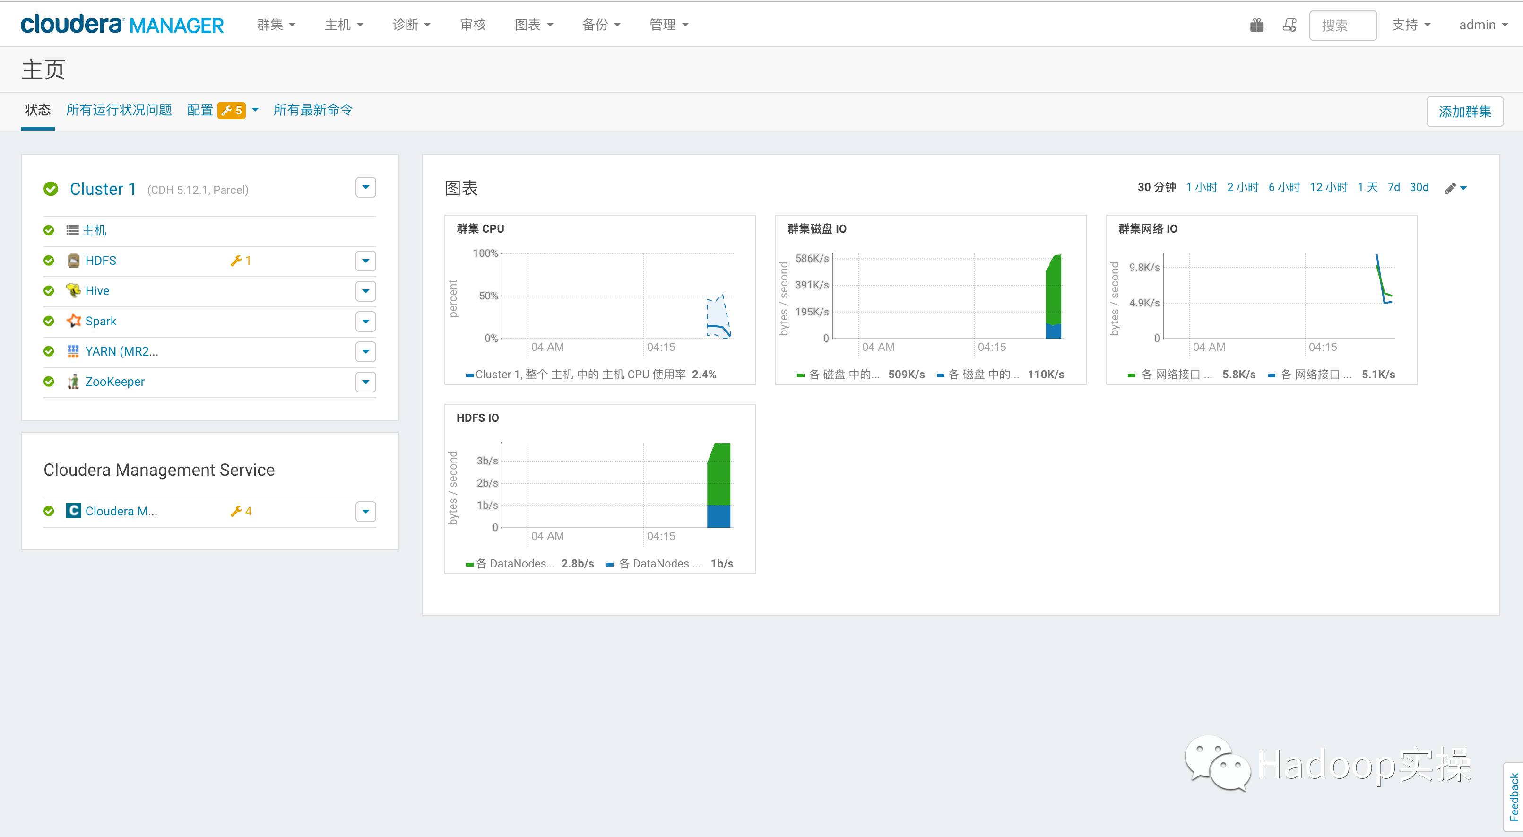Click the running commands icon near search
Viewport: 1523px width, 837px height.
coord(1289,26)
